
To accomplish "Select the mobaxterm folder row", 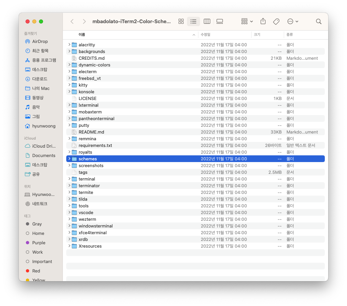I will (x=195, y=112).
